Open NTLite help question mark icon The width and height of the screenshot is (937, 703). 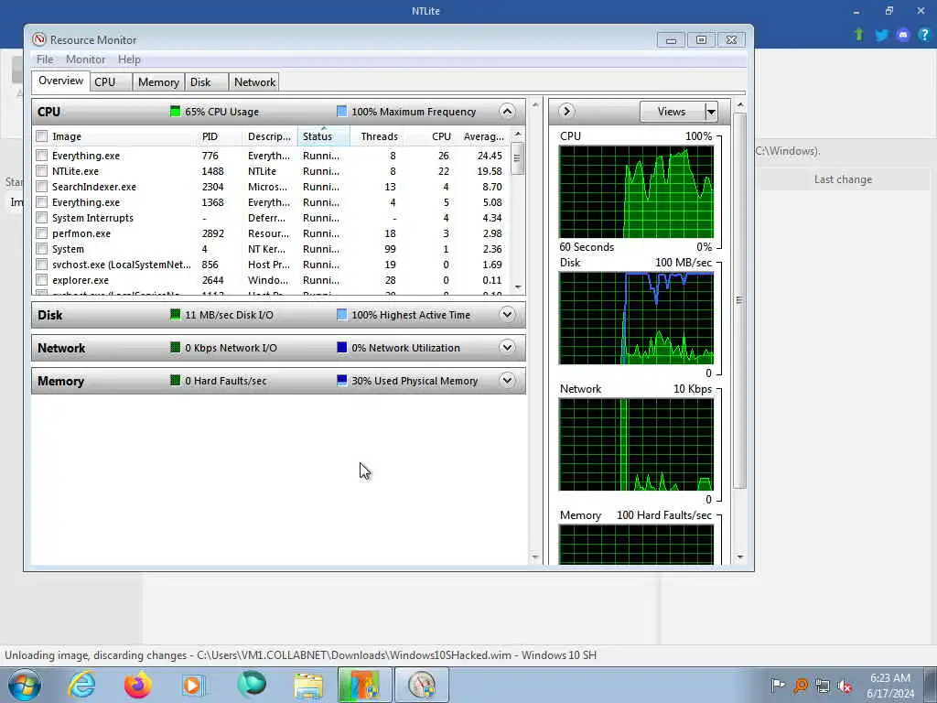pos(924,35)
